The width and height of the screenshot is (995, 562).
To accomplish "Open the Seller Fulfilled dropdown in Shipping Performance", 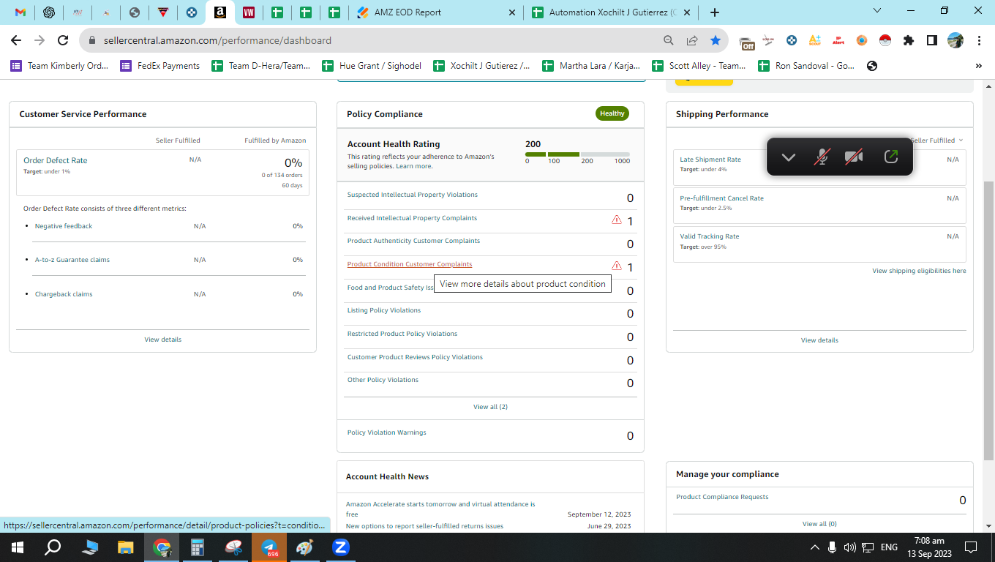I will [938, 140].
